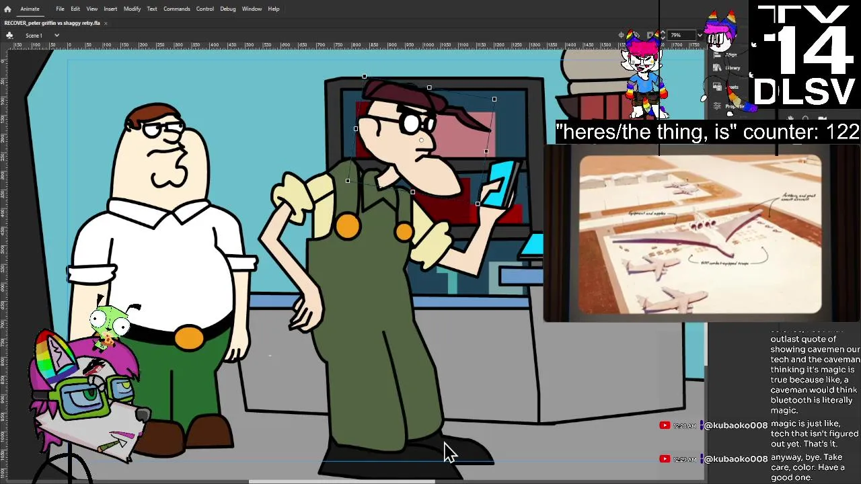
Task: Open the Align panel icon
Action: 717,54
